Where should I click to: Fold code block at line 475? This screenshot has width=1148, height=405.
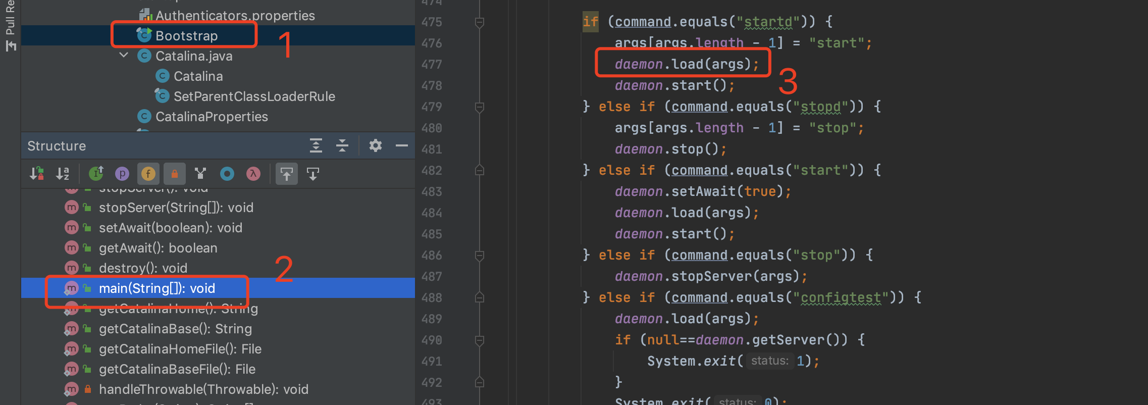tap(480, 22)
